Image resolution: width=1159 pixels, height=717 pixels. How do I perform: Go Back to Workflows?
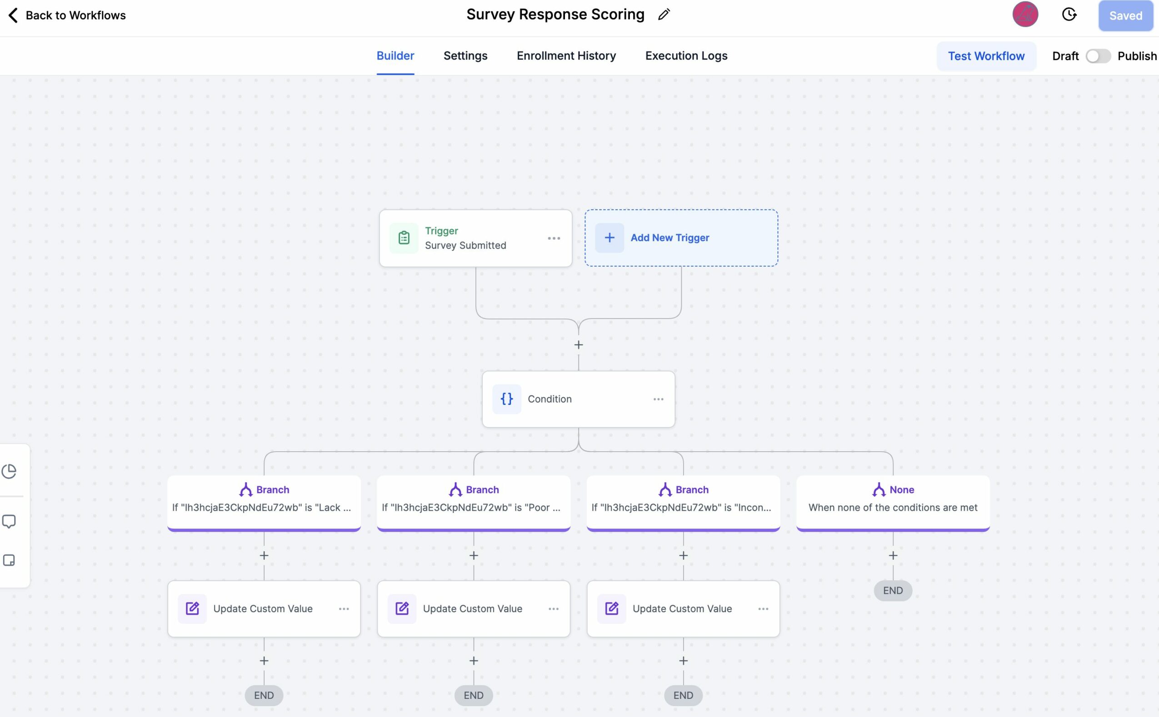pyautogui.click(x=67, y=15)
